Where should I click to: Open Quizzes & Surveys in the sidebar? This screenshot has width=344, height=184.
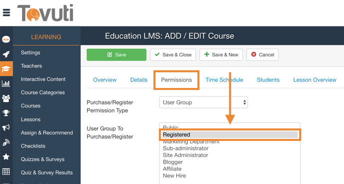pyautogui.click(x=43, y=159)
